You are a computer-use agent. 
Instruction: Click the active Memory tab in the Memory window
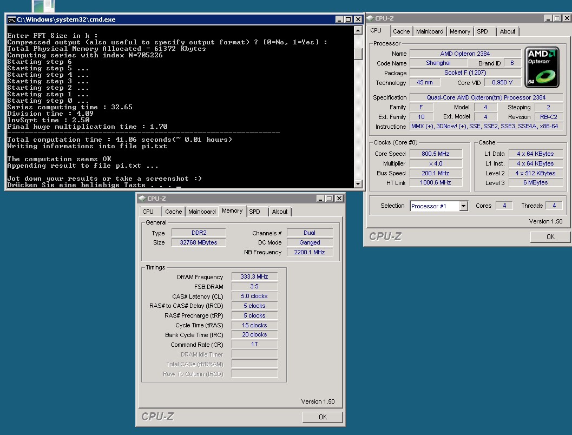[232, 211]
